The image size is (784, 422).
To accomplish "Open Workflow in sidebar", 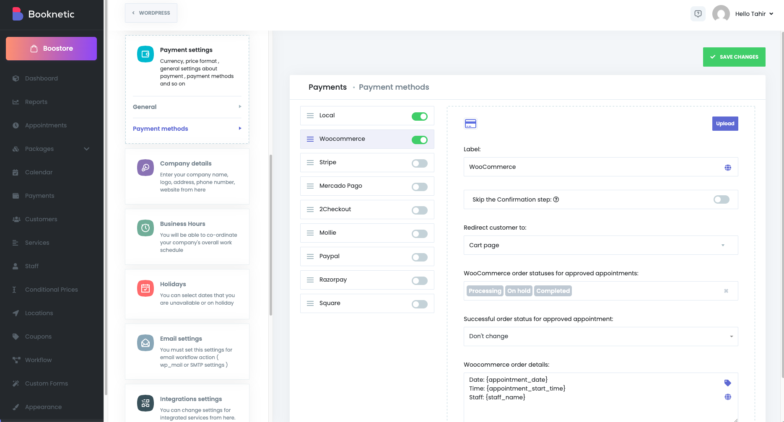I will coord(38,360).
